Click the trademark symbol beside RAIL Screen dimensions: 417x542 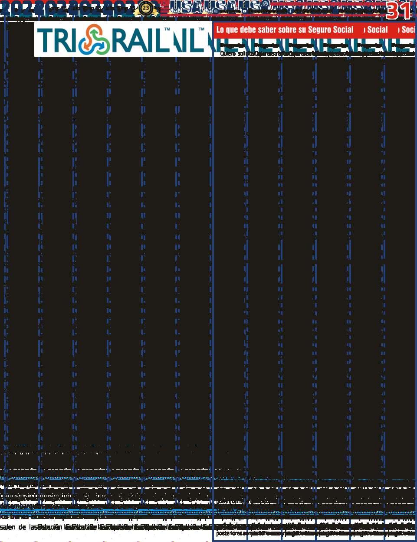pyautogui.click(x=167, y=29)
